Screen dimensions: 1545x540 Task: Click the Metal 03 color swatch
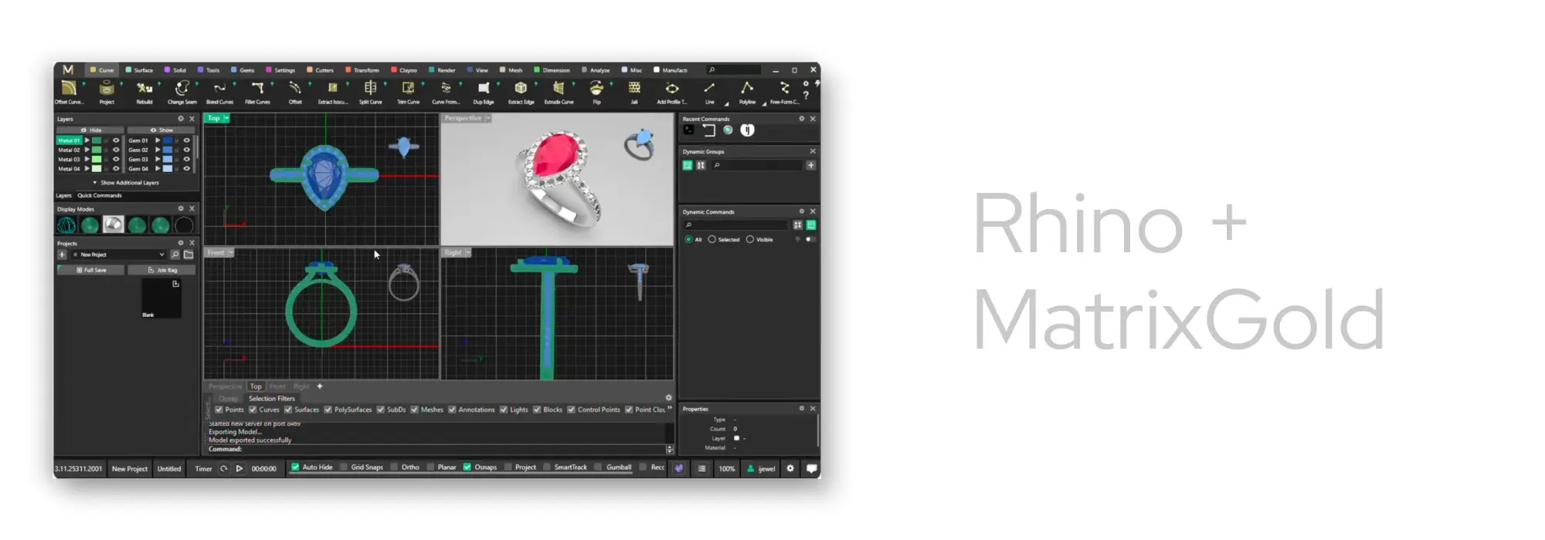(97, 159)
